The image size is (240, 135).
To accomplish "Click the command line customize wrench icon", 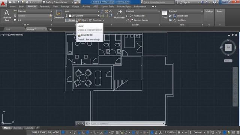I will click(x=82, y=123).
